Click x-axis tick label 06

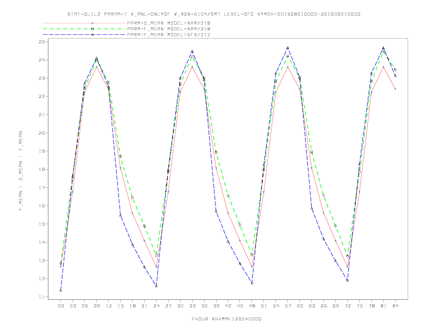[x=85, y=306]
